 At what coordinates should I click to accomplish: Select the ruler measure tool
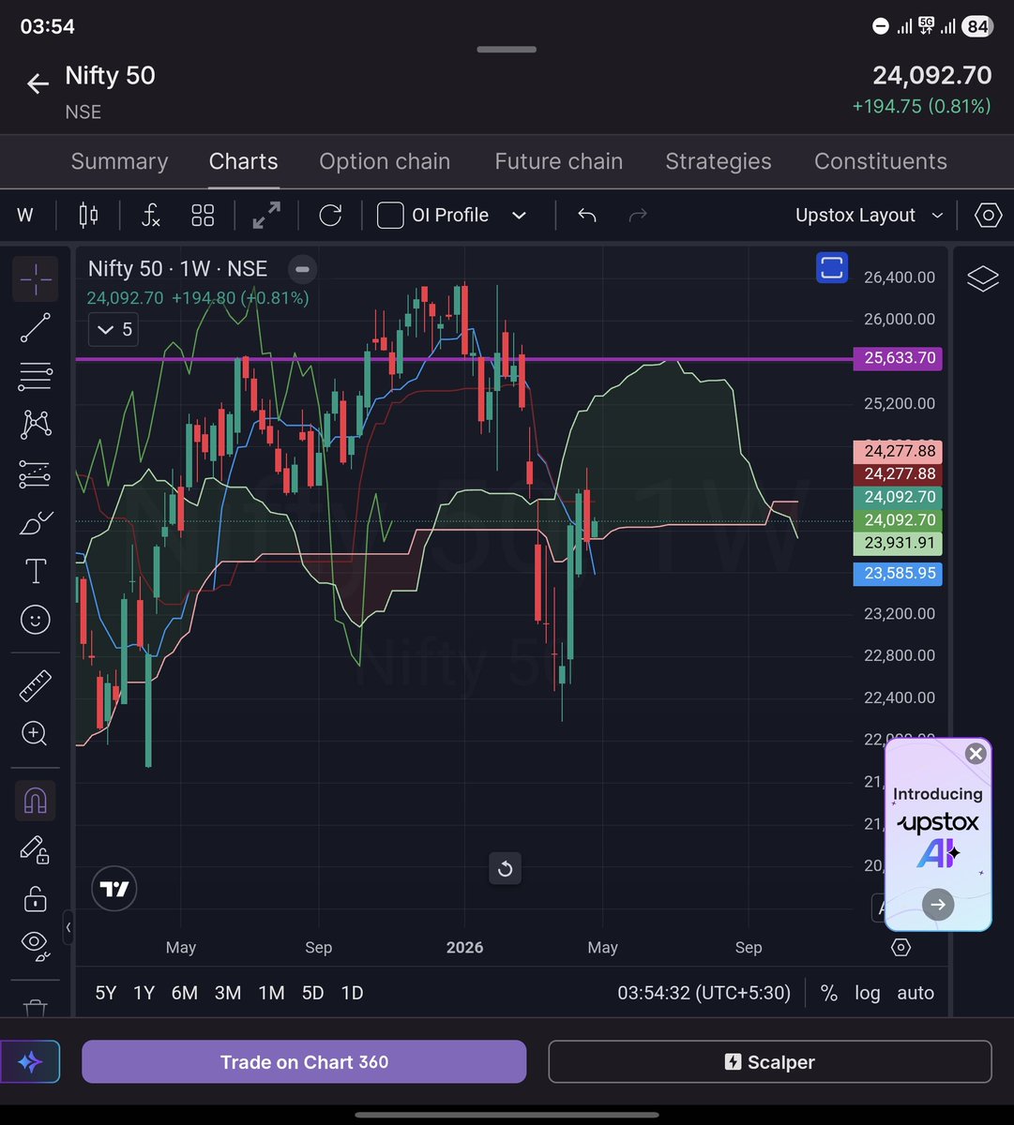[x=36, y=685]
